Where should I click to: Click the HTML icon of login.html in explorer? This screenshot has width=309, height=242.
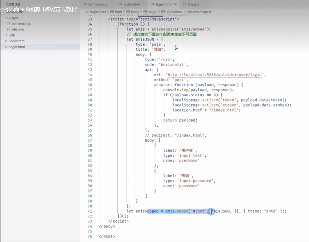point(6,47)
